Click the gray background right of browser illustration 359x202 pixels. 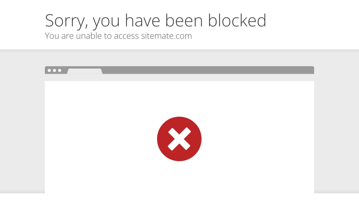coord(337,126)
